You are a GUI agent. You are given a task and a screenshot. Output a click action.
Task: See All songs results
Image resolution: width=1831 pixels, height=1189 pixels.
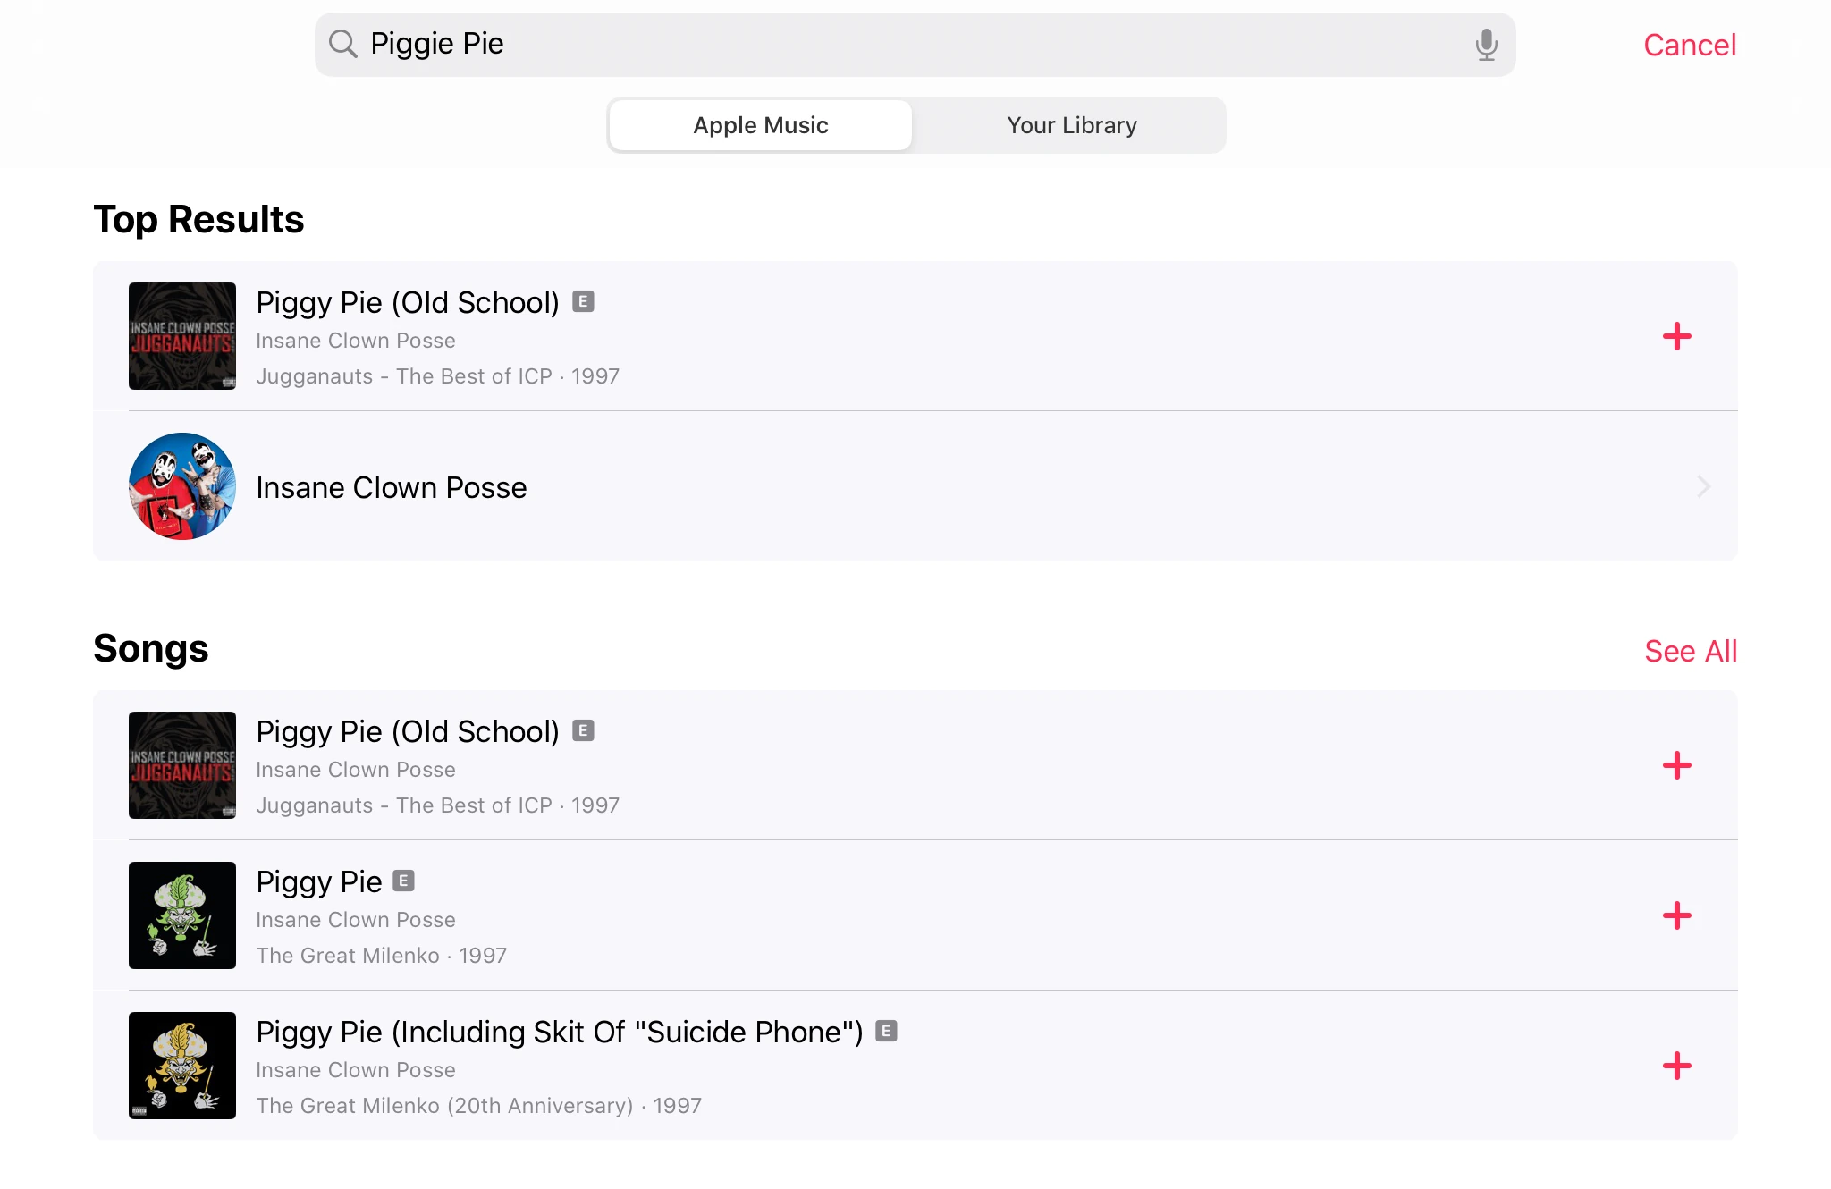pyautogui.click(x=1690, y=651)
